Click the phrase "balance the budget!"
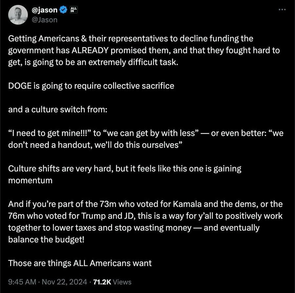This screenshot has height=293, width=295. point(46,239)
